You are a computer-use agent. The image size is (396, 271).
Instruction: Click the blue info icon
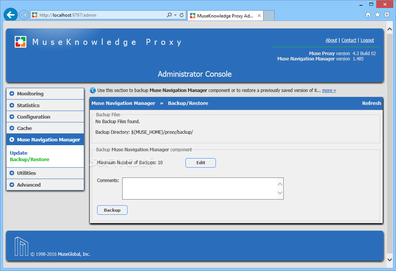pyautogui.click(x=93, y=90)
